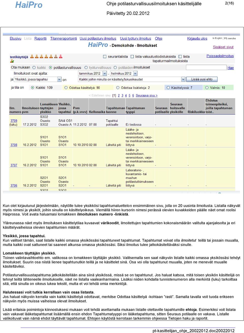Open Tilanneraportointi in the top menu
This screenshot has width=244, height=333.
point(64,38)
